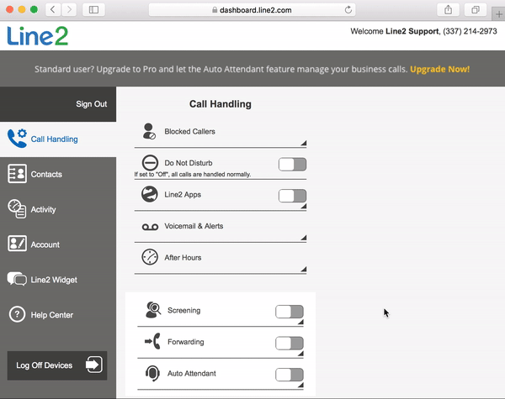Click the Activity clock icon in sidebar
The height and width of the screenshot is (399, 505).
point(17,209)
